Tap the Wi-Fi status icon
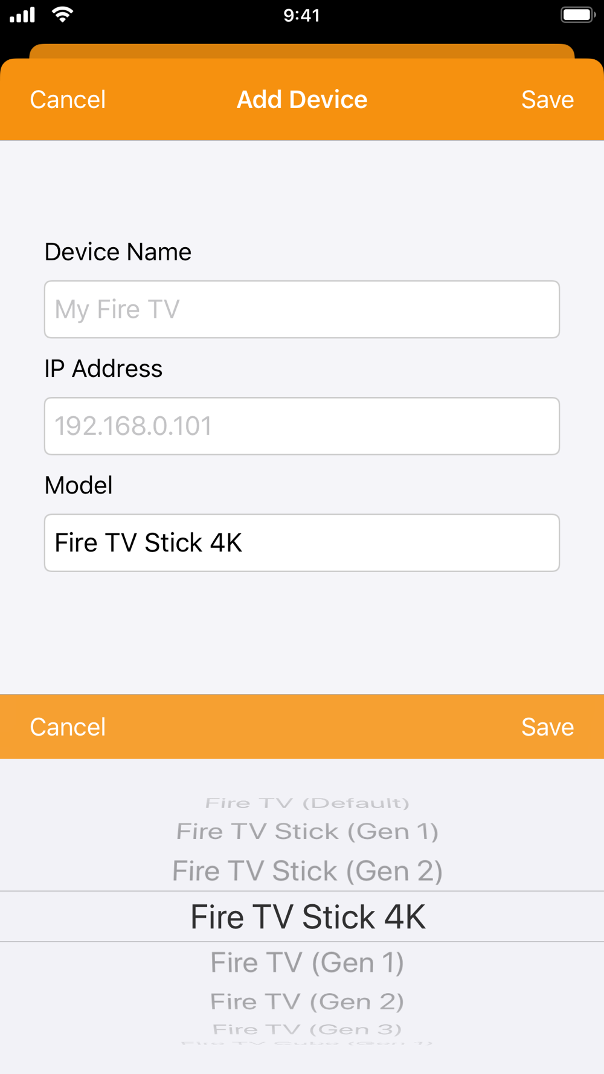Image resolution: width=604 pixels, height=1074 pixels. coord(62,14)
